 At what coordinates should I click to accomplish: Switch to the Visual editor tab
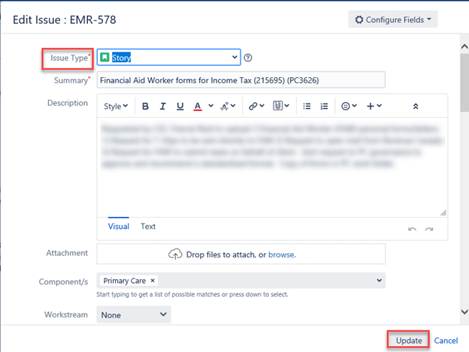(x=119, y=227)
